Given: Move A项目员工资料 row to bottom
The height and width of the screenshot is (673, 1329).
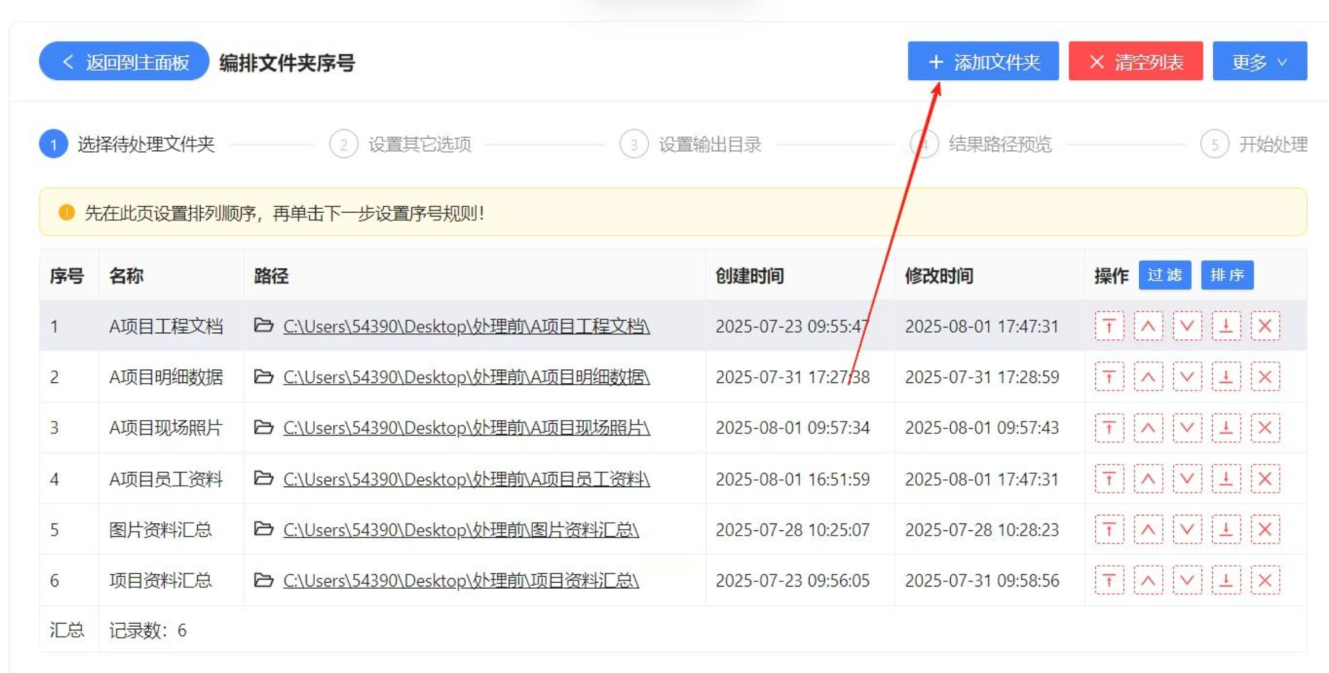Looking at the screenshot, I should coord(1225,479).
